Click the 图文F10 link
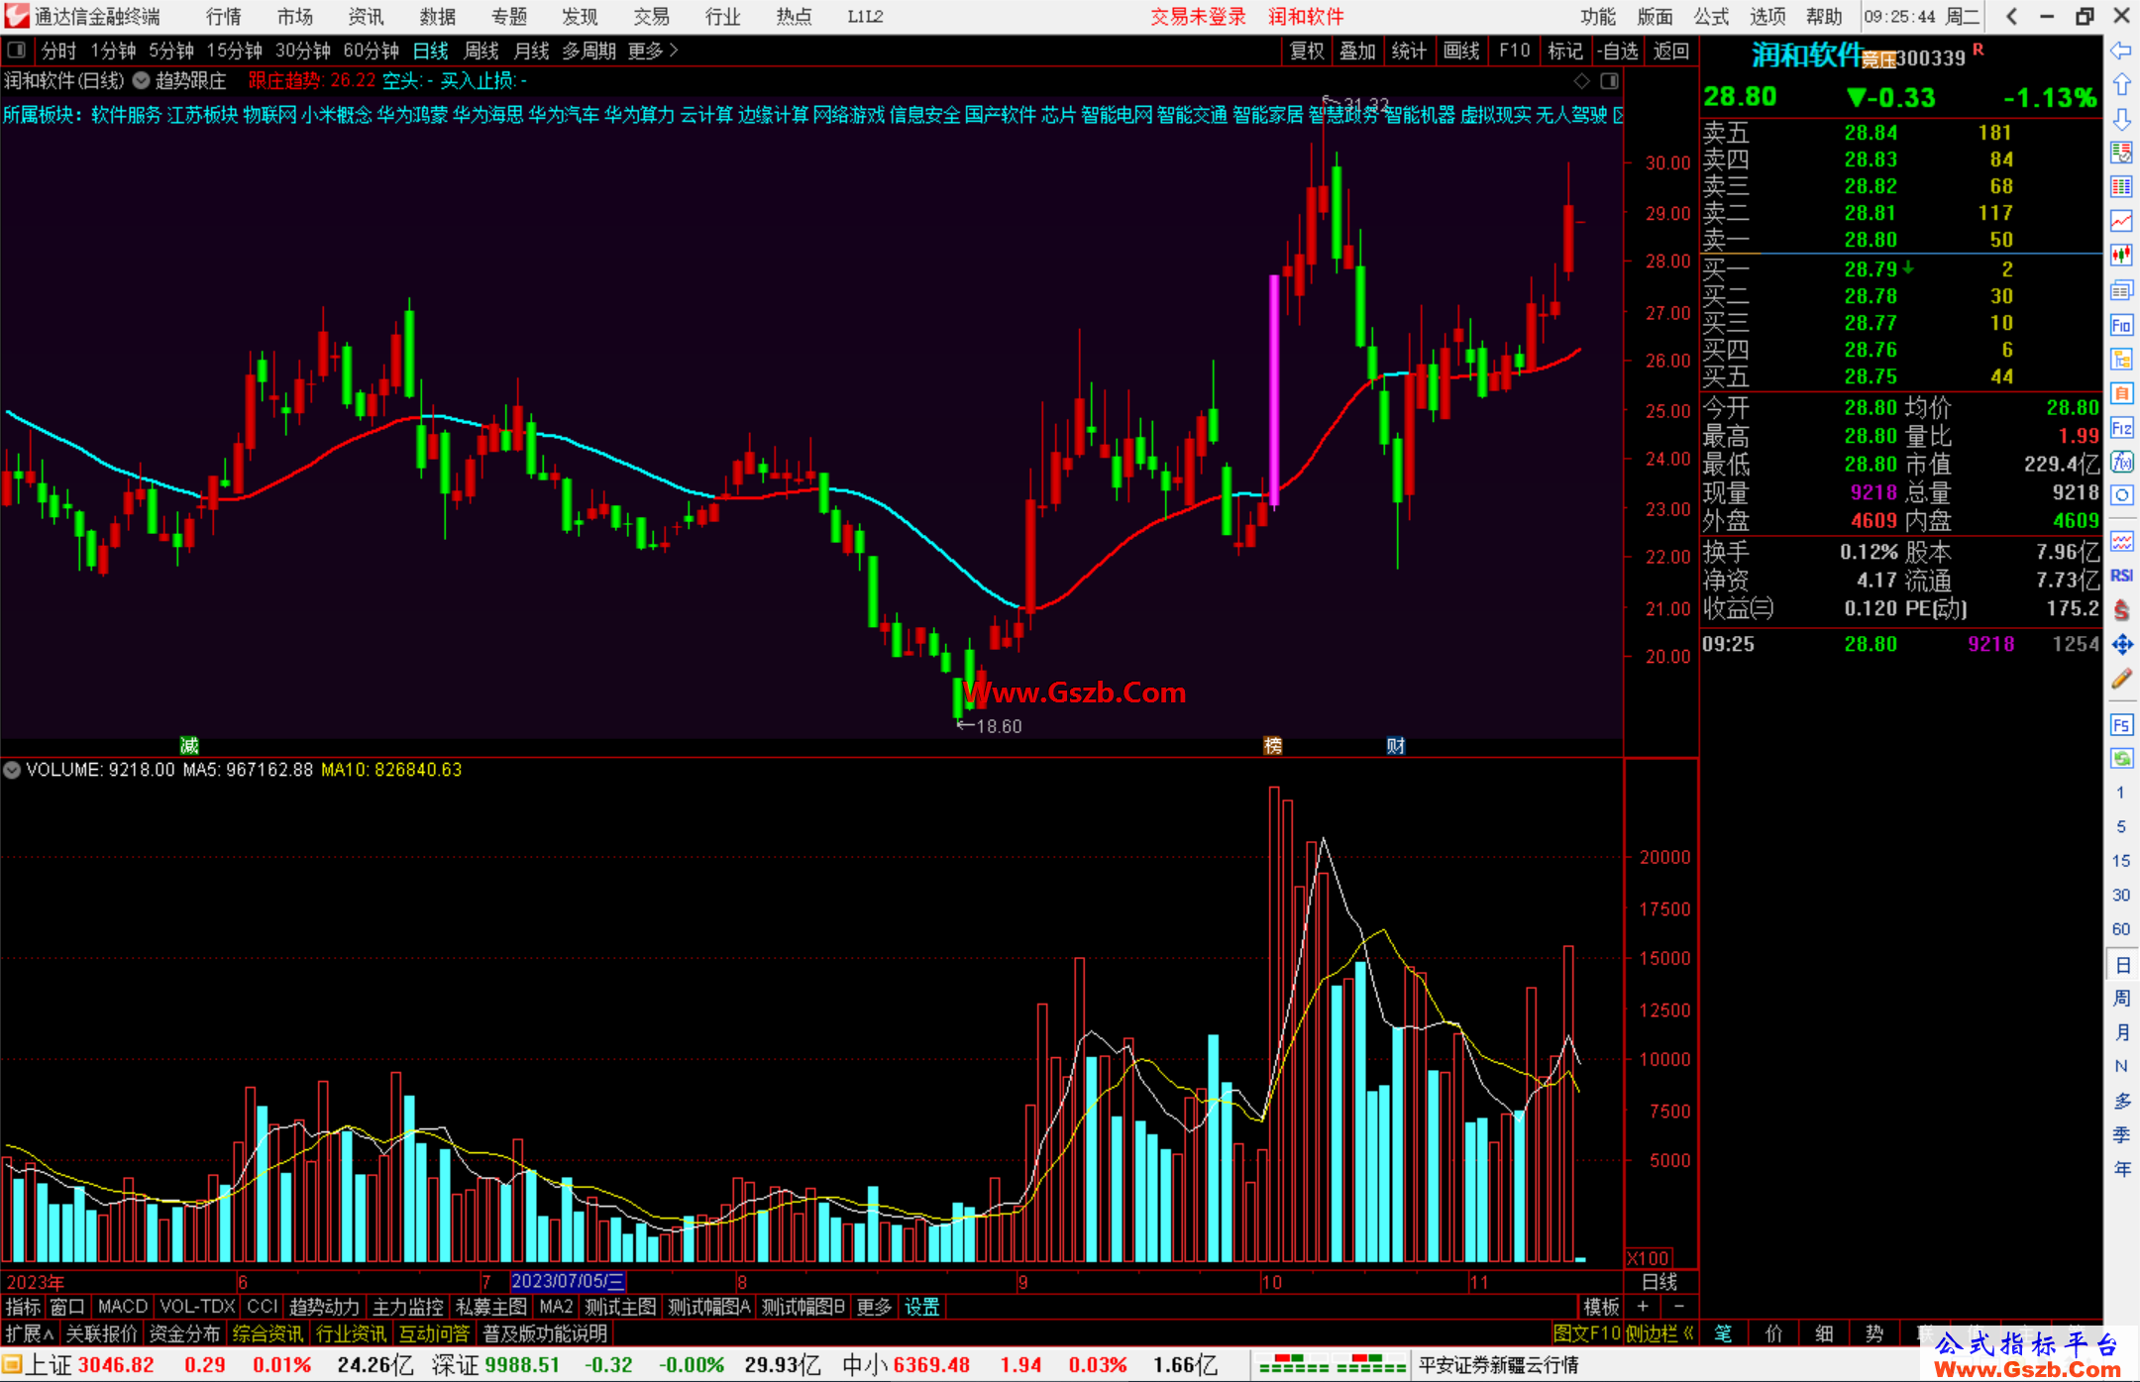Viewport: 2140px width, 1382px height. 1587,1333
